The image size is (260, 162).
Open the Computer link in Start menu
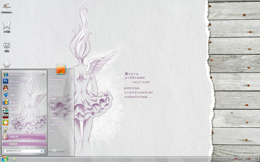tap(53, 99)
